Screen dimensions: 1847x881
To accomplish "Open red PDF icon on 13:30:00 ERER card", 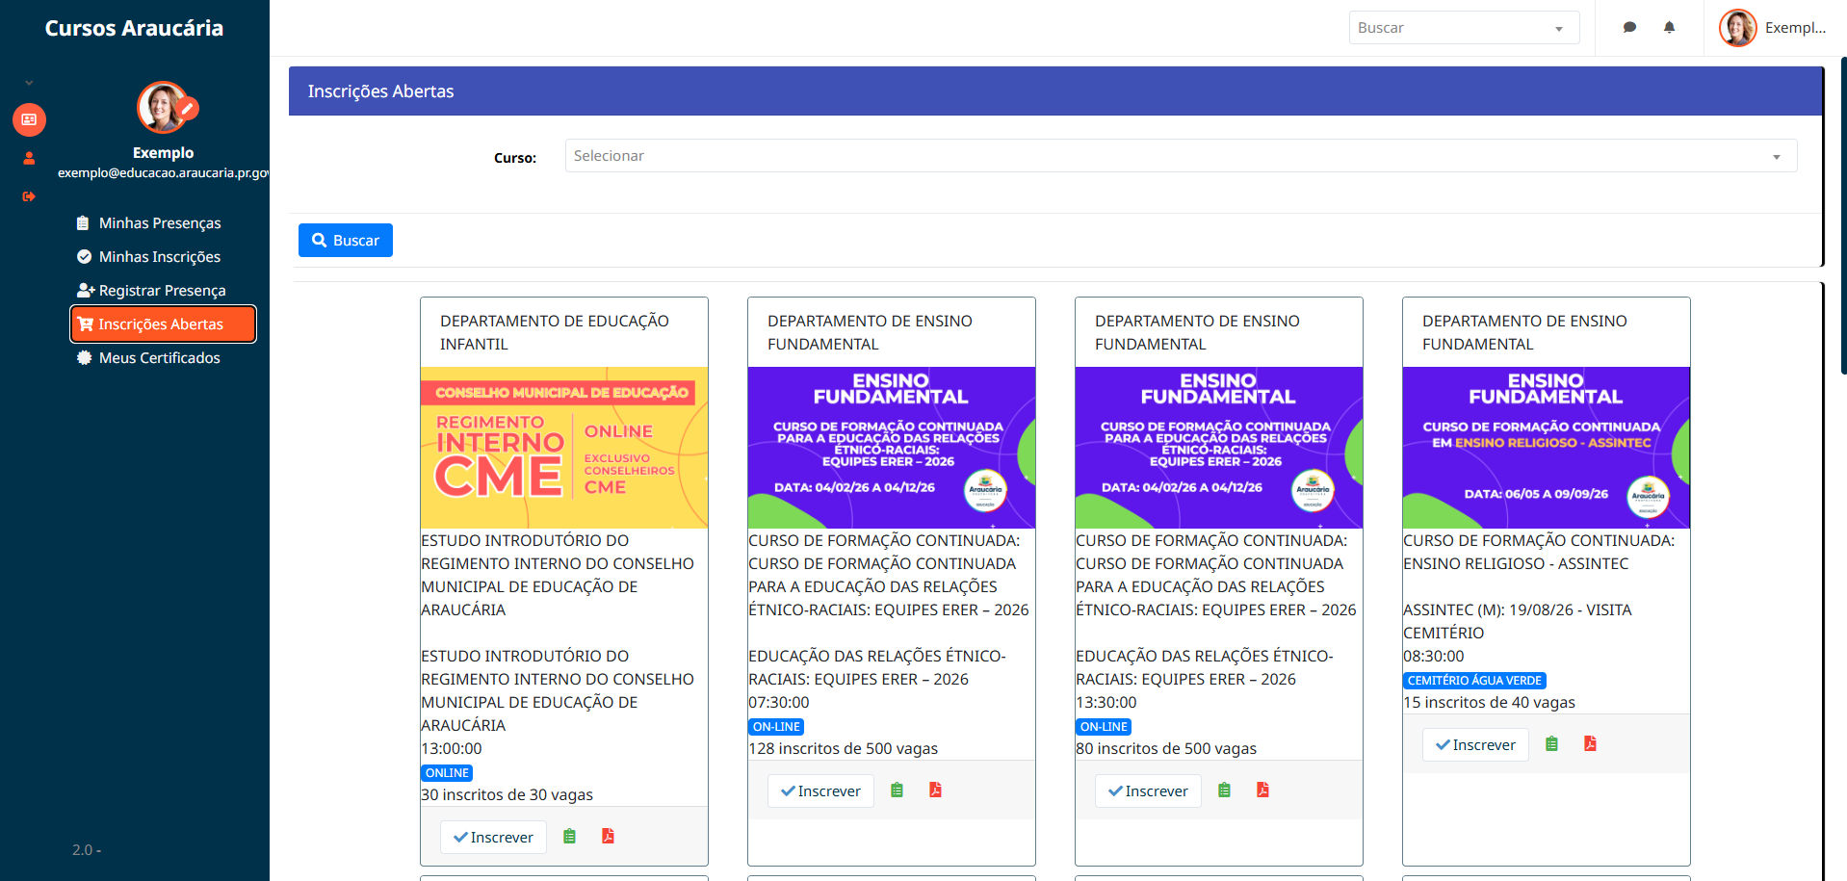I will (1262, 790).
